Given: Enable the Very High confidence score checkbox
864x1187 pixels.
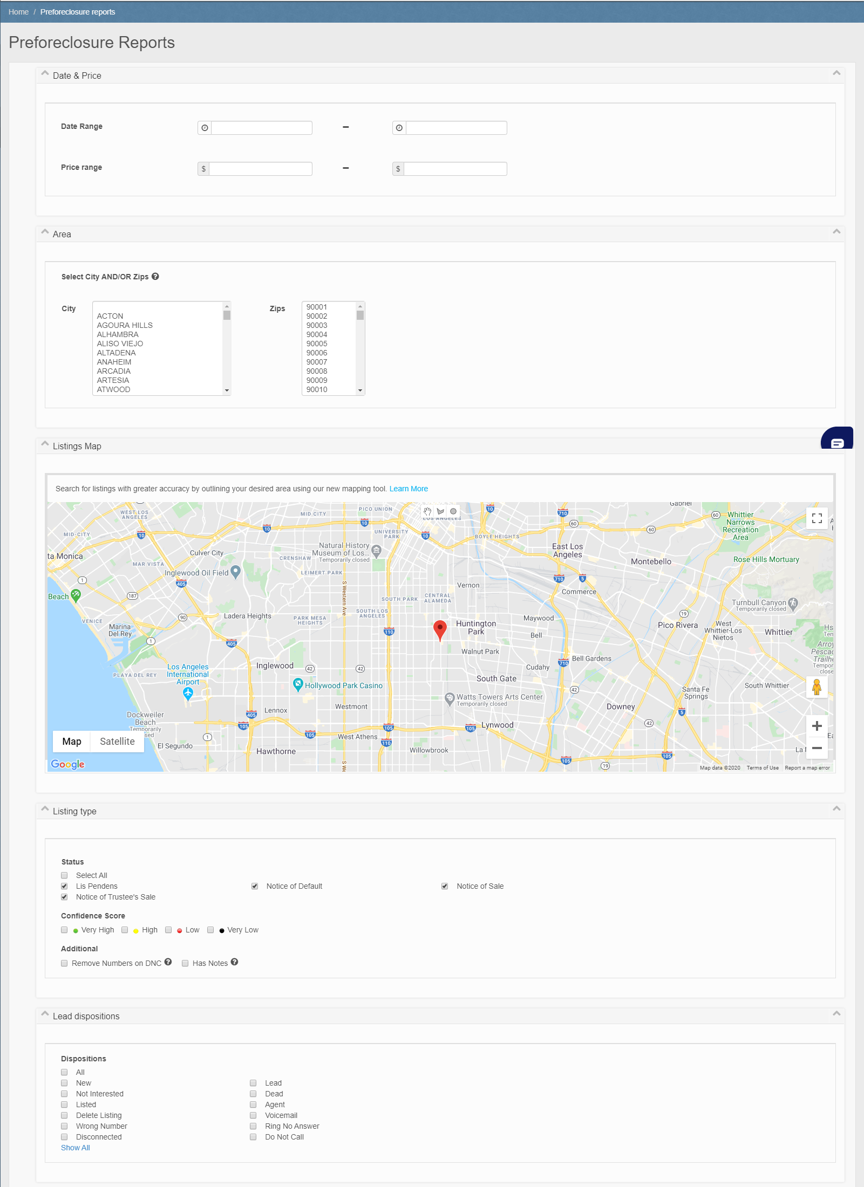Looking at the screenshot, I should (65, 930).
